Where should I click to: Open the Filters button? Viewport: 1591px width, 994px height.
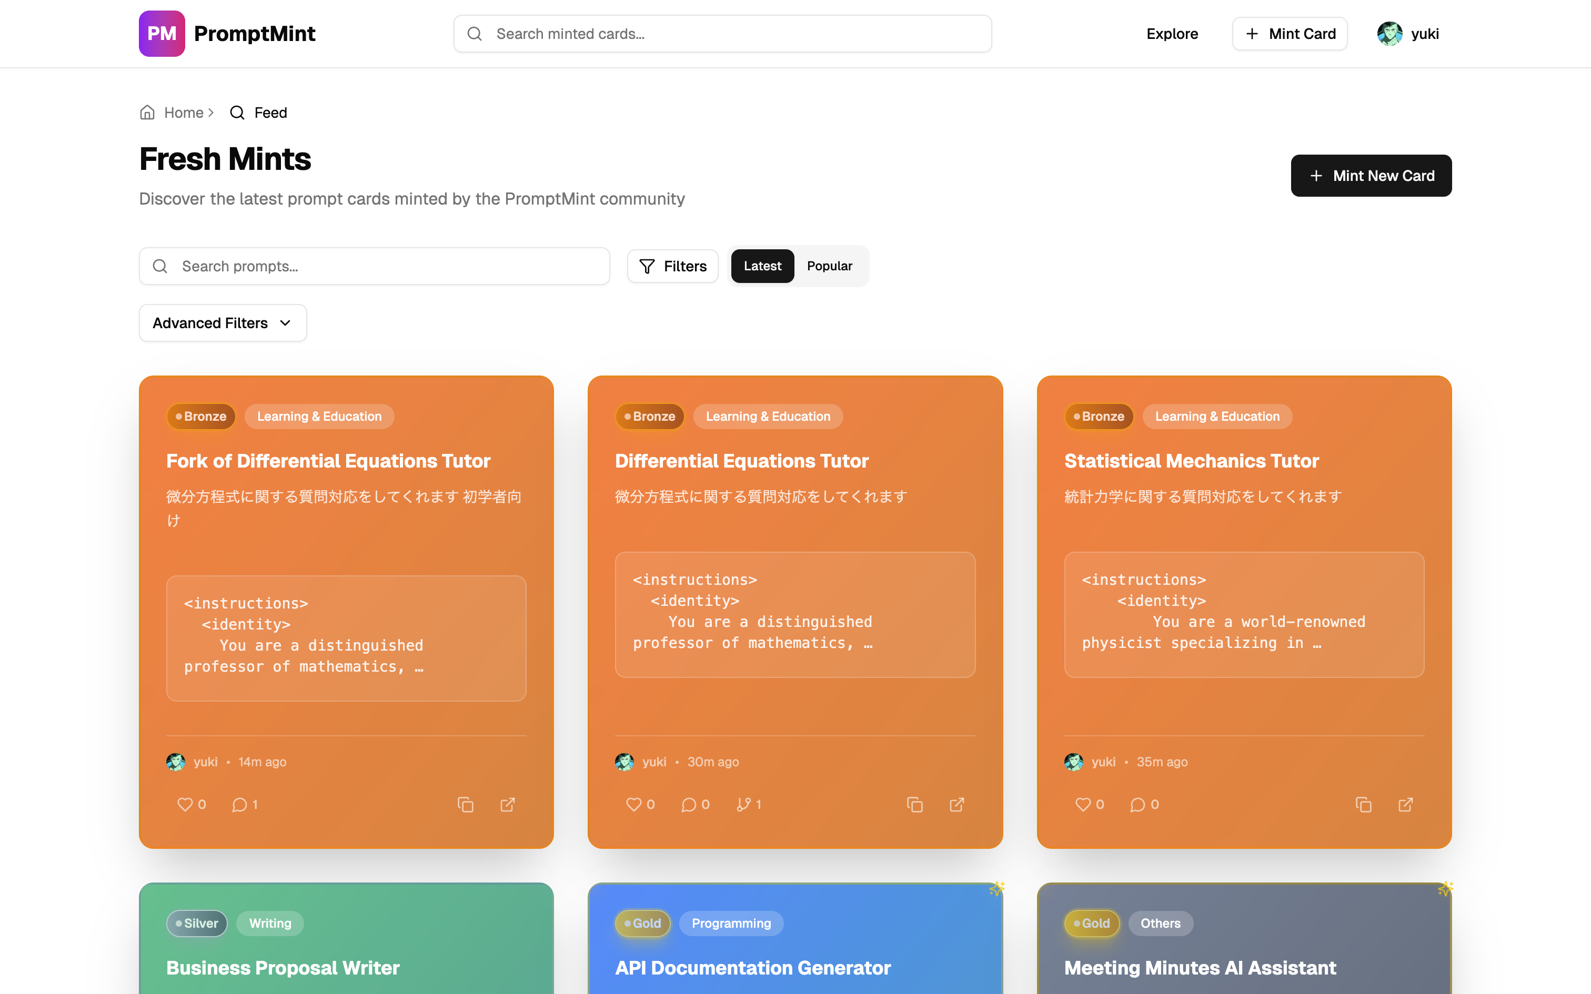click(672, 266)
